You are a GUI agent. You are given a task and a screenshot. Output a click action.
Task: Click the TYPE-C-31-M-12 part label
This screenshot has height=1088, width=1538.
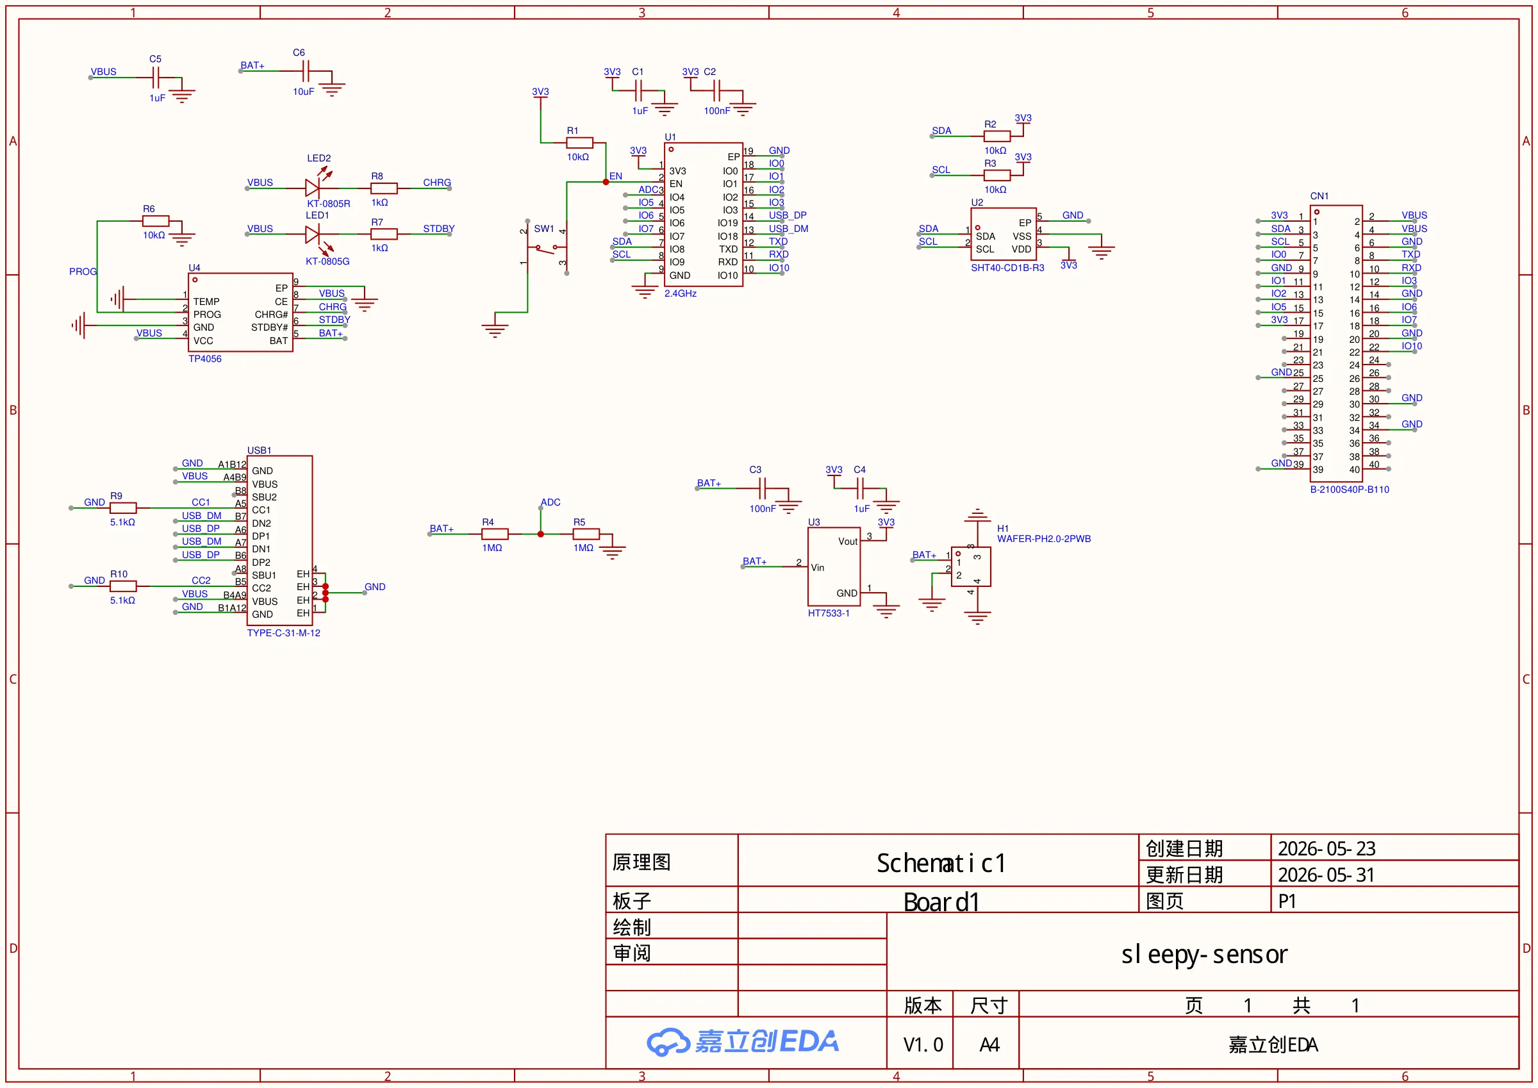pos(284,633)
